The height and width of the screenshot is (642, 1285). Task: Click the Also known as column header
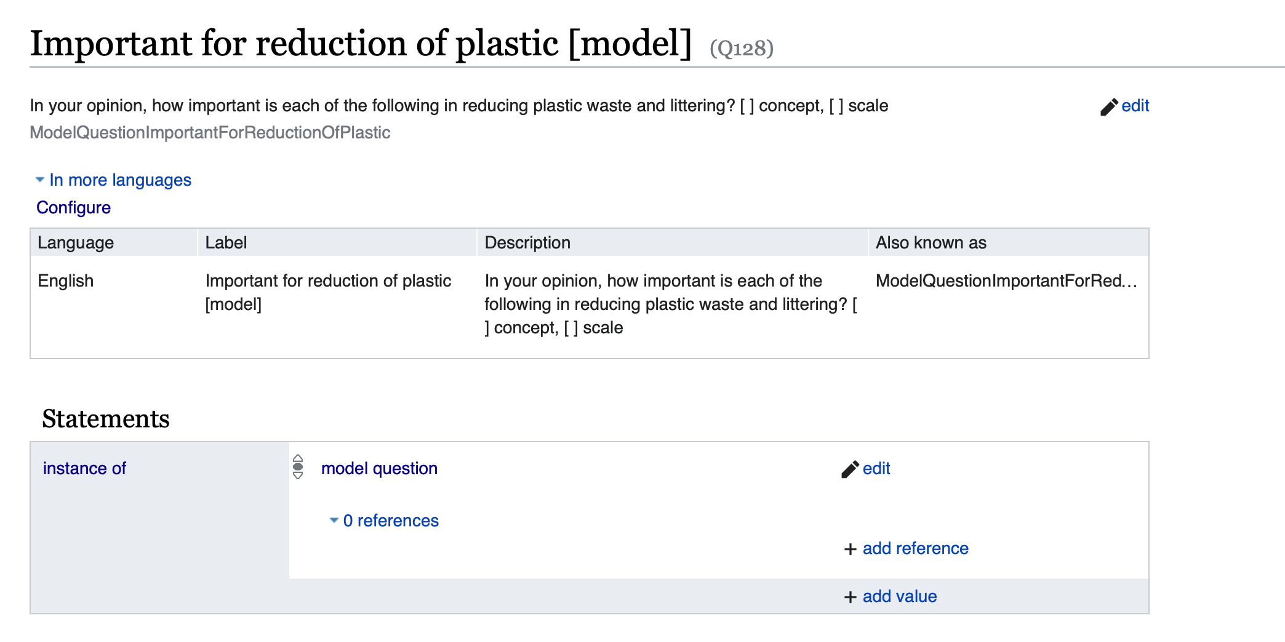click(x=931, y=243)
